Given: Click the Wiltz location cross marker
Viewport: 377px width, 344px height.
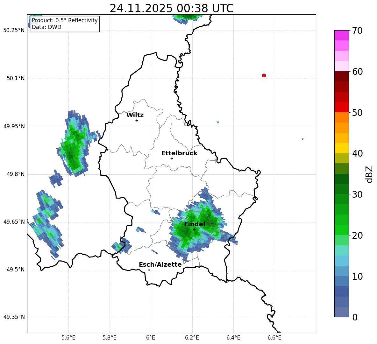Looking at the screenshot, I should coord(137,120).
